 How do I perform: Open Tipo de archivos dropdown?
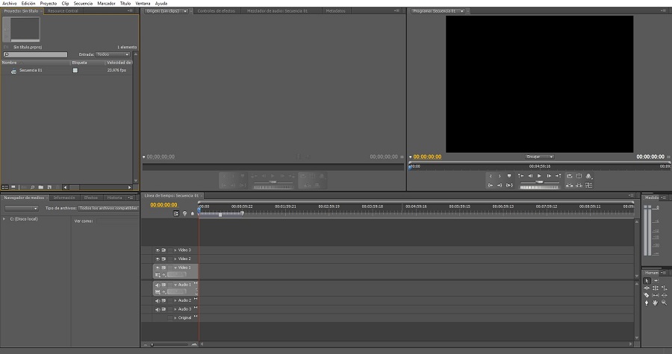point(108,208)
